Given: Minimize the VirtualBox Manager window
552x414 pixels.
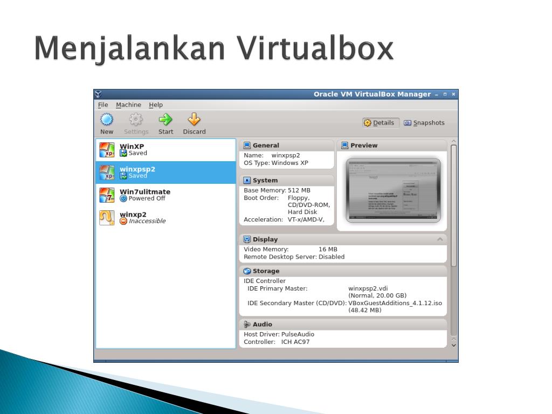Looking at the screenshot, I should (437, 94).
